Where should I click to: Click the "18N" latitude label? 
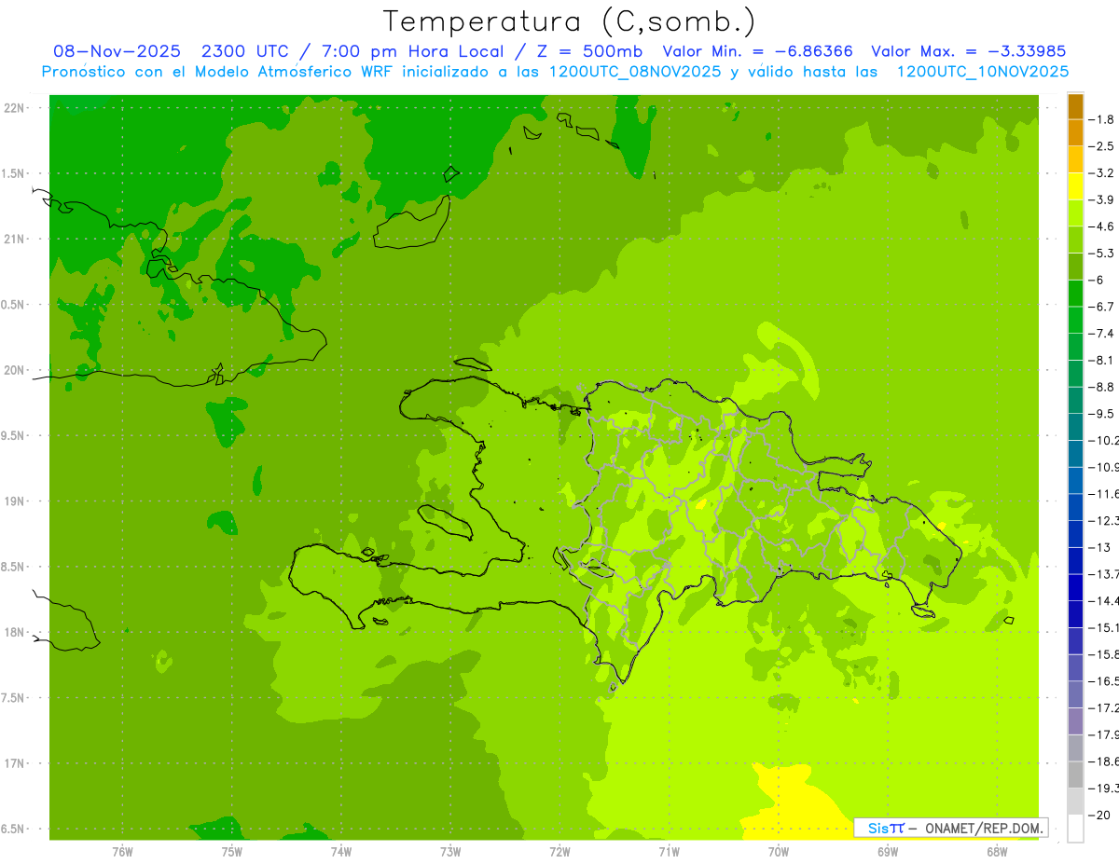pyautogui.click(x=16, y=632)
